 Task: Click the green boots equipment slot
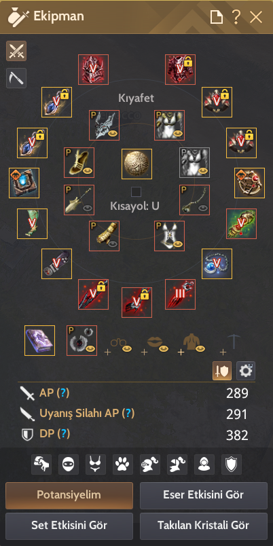click(x=32, y=223)
